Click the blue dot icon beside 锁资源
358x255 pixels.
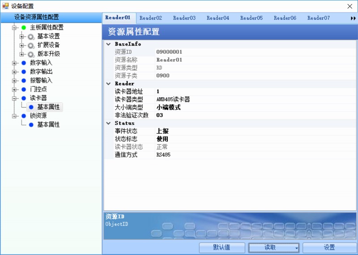coord(24,116)
